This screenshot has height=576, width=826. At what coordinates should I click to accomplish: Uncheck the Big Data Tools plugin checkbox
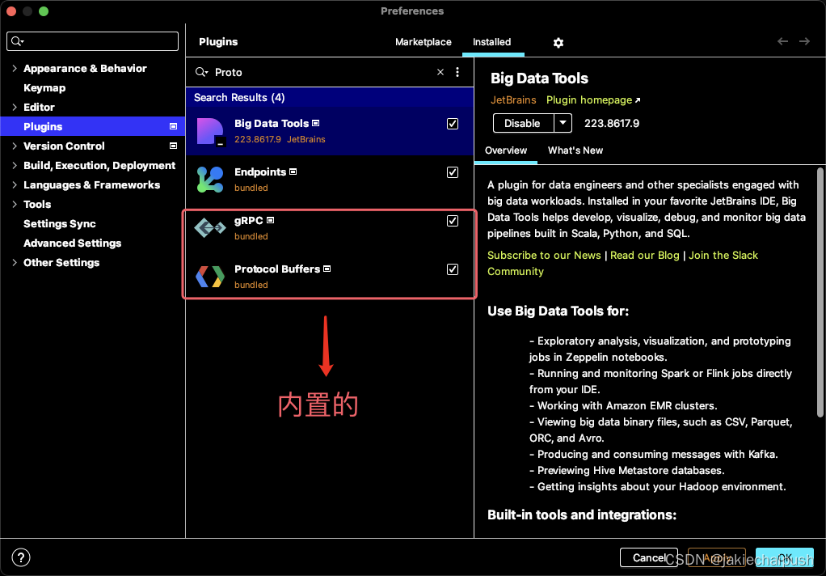point(453,124)
